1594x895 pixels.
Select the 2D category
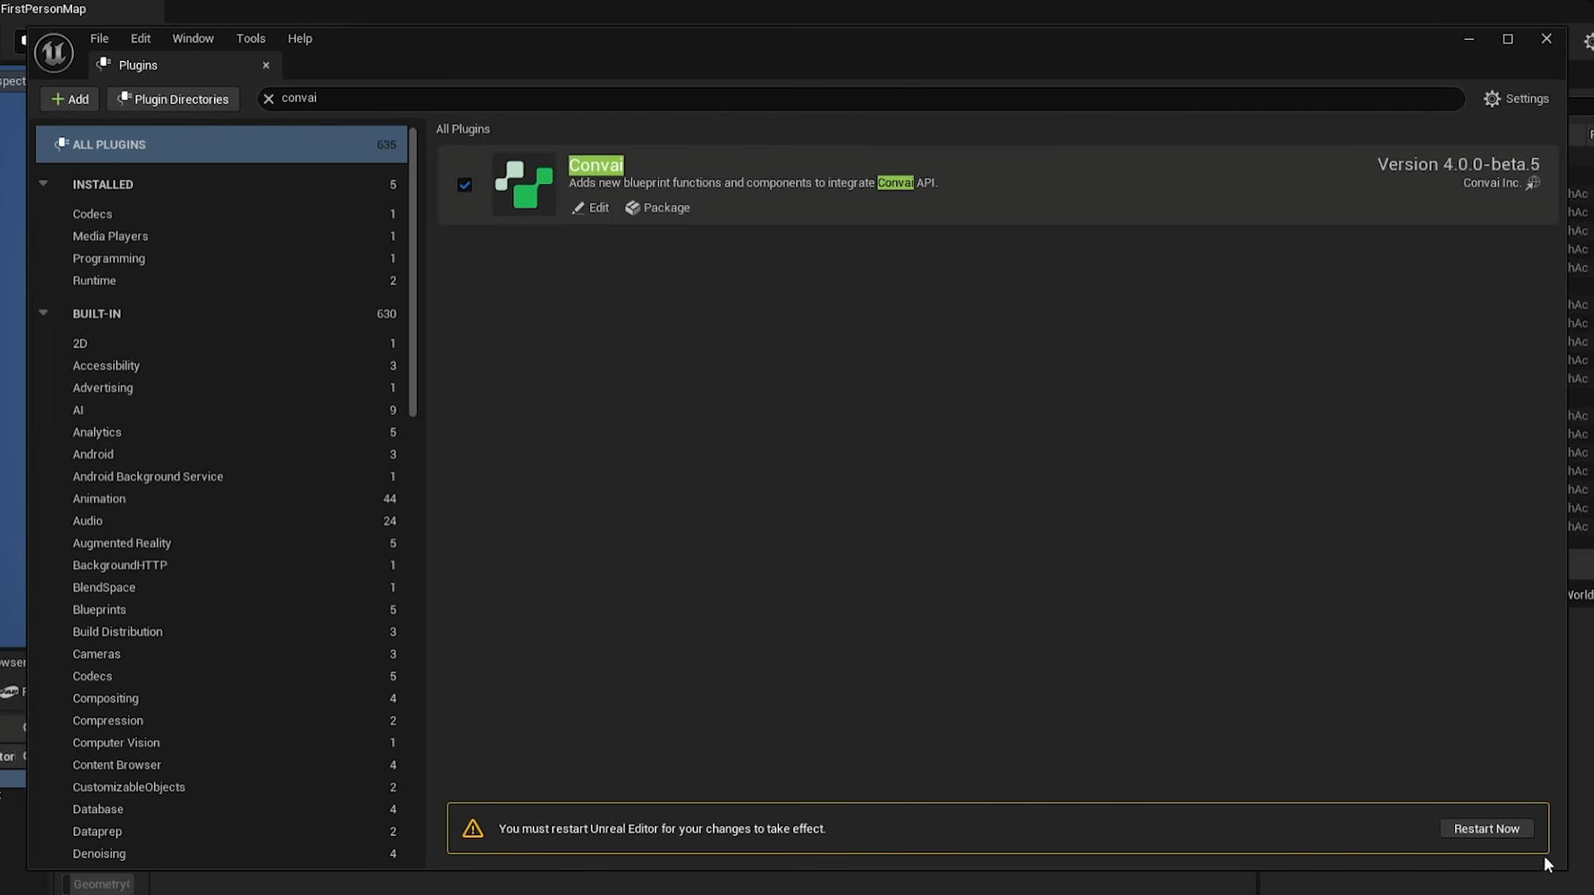(222, 343)
